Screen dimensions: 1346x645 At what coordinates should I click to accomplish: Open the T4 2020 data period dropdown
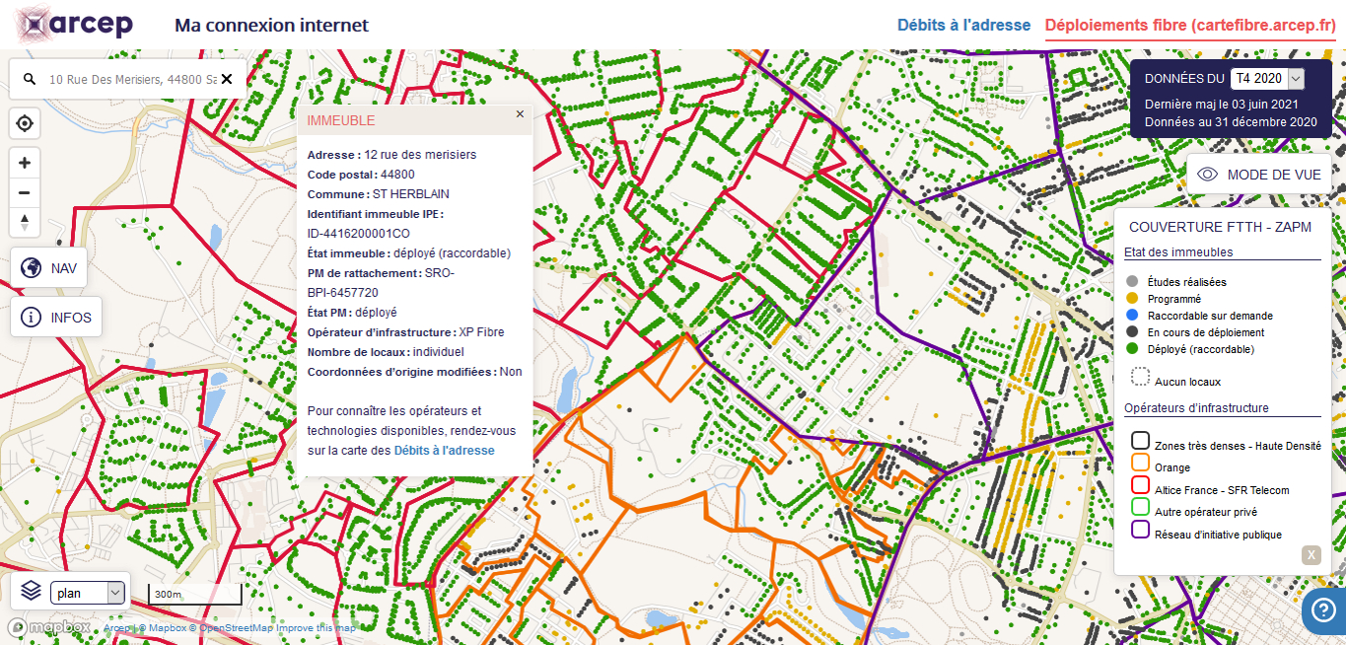point(1266,78)
